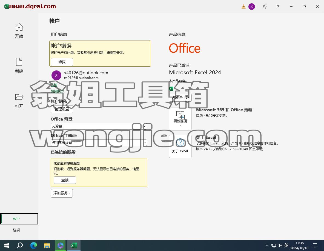Open the Office 主题 dropdown
Image resolution: width=324 pixels, height=251 pixels.
point(99,143)
